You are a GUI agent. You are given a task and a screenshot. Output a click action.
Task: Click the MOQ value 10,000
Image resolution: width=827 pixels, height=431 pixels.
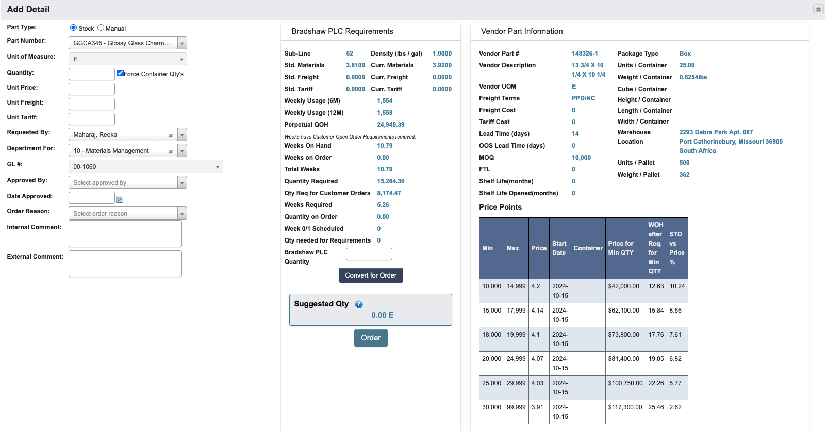click(582, 158)
